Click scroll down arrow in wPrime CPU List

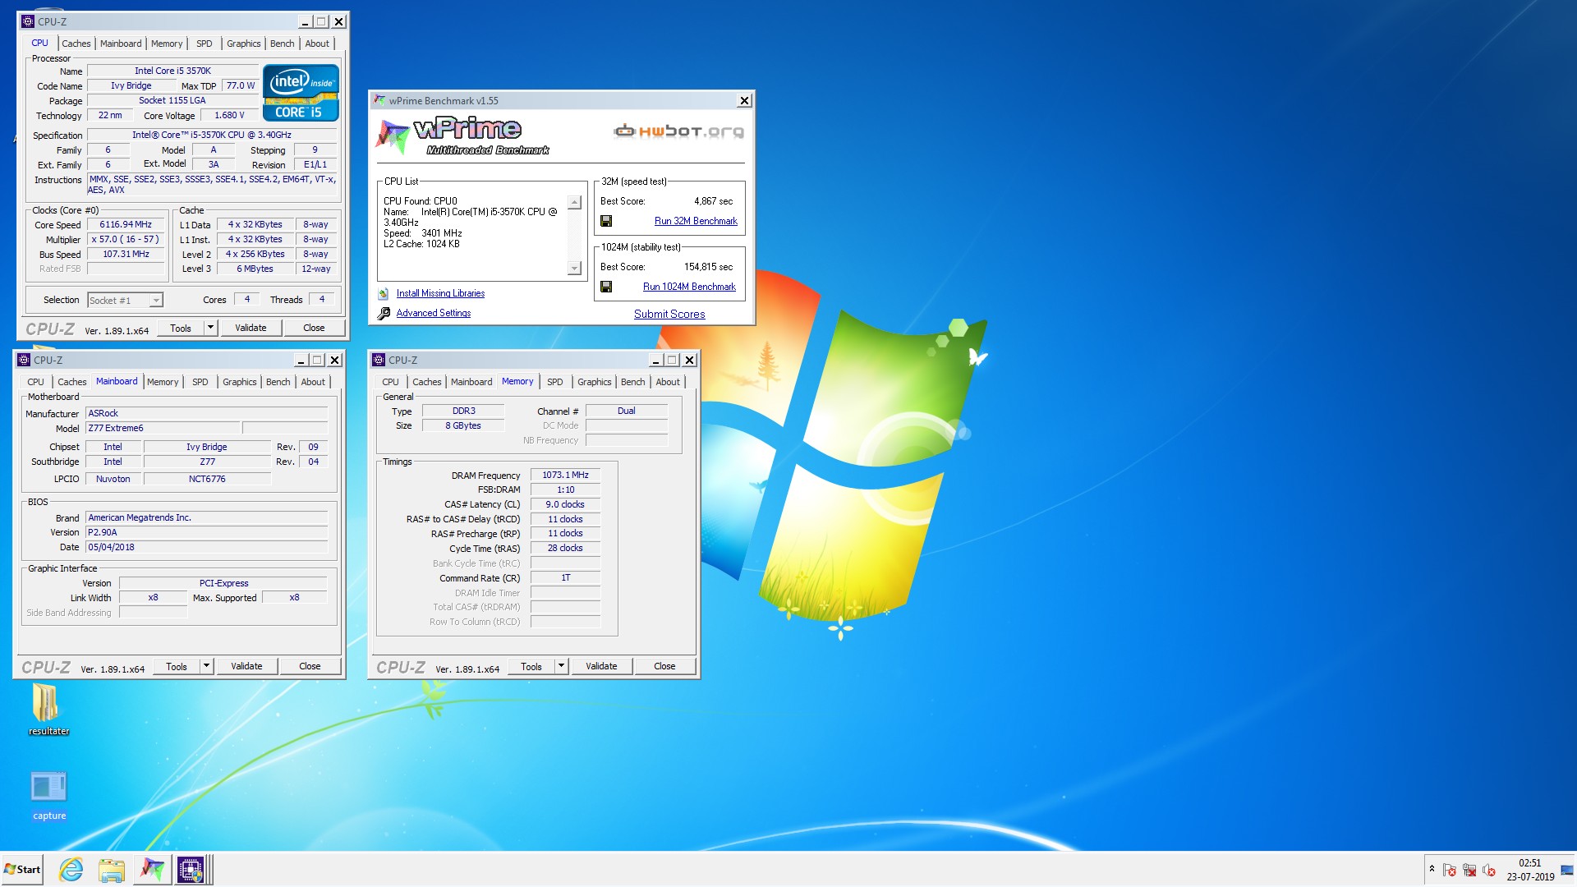(574, 269)
